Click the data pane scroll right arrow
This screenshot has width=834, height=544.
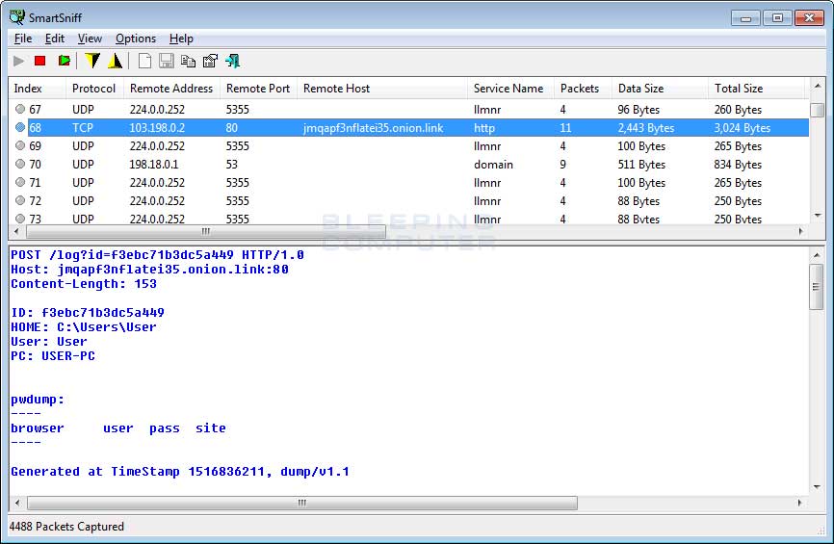tap(800, 503)
